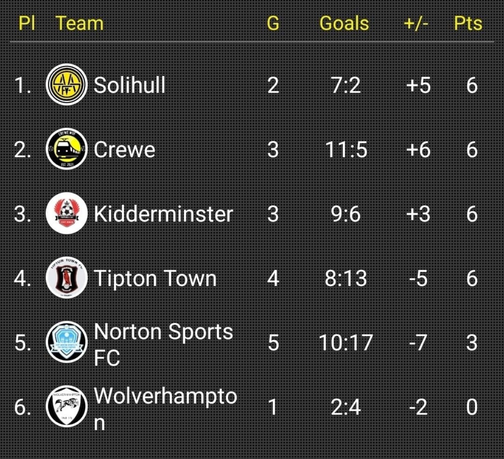This screenshot has width=504, height=459.
Task: Click the Solihull club crest icon
Action: 66,84
